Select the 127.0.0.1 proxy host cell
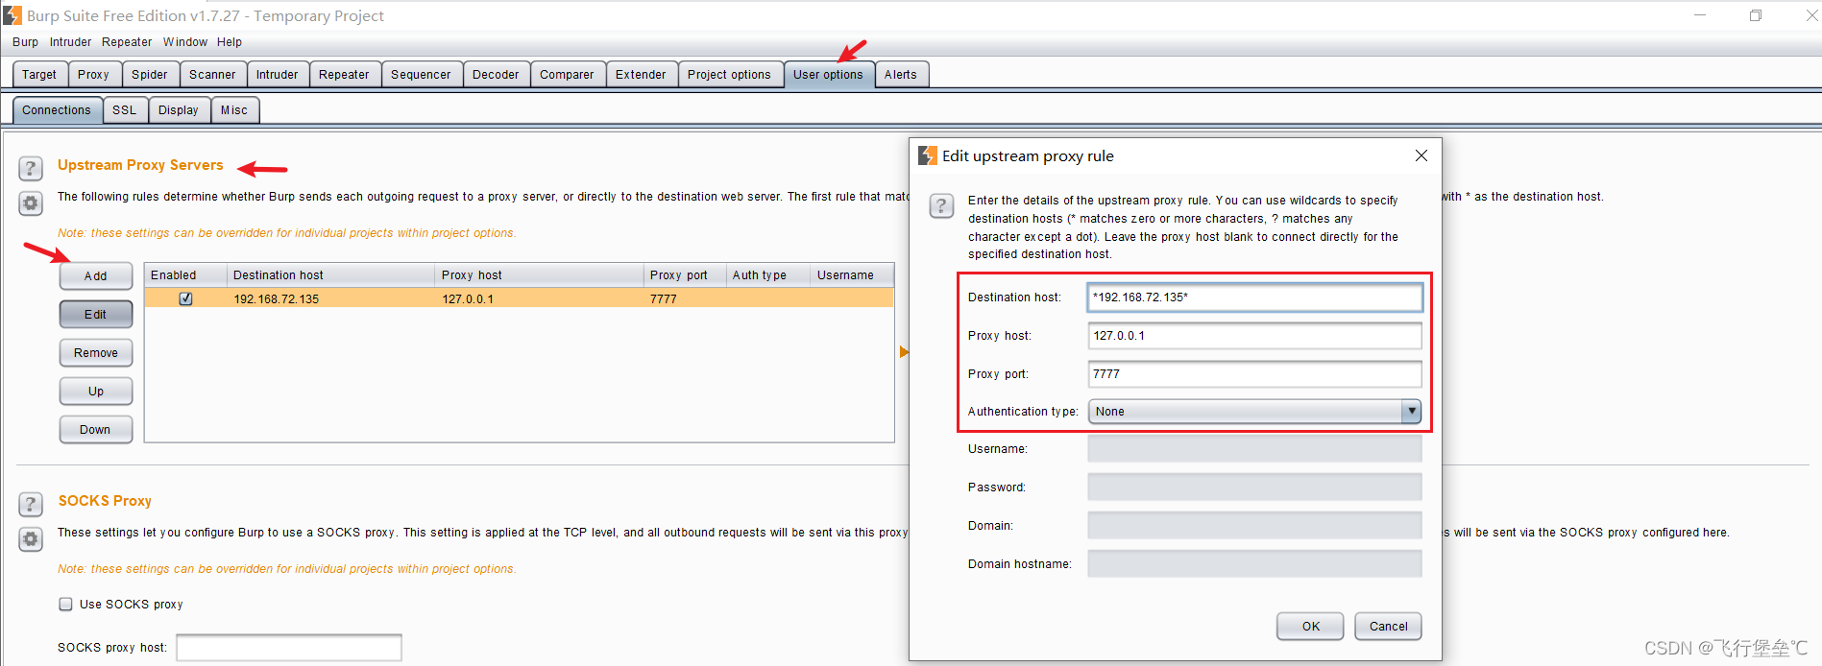The image size is (1822, 666). (x=539, y=299)
